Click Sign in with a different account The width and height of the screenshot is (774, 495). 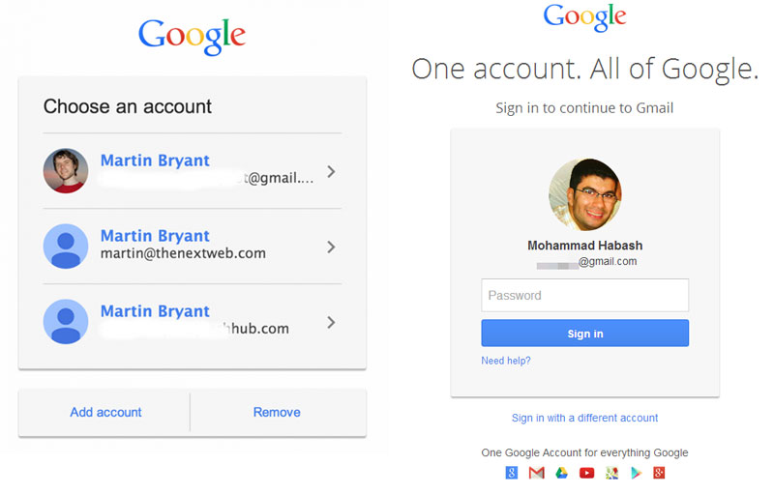click(585, 418)
